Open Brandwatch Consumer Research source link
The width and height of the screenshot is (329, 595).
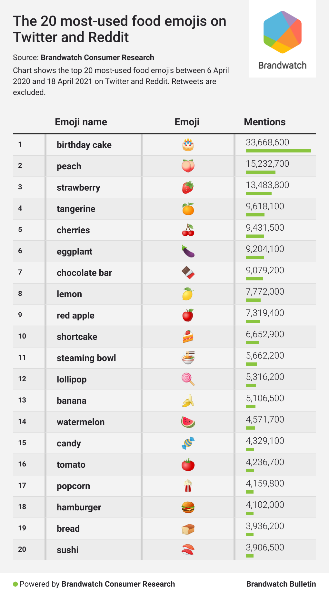click(x=97, y=57)
